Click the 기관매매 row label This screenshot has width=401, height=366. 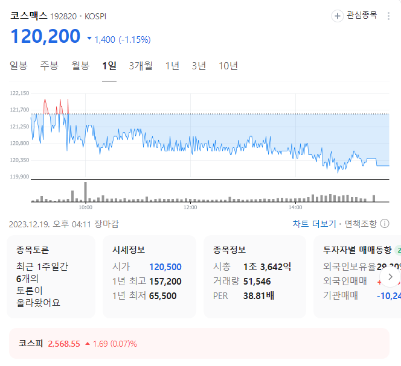341,295
